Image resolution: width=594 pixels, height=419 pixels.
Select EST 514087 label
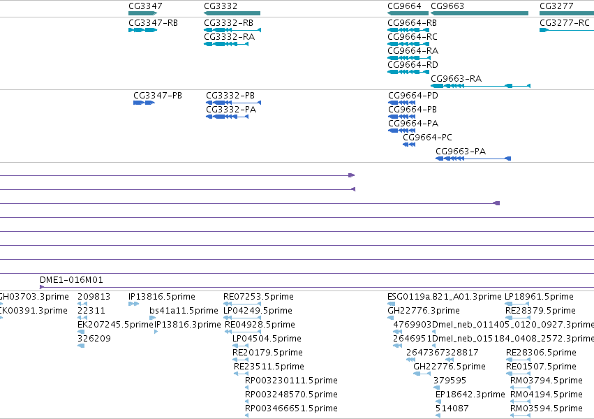pyautogui.click(x=452, y=409)
